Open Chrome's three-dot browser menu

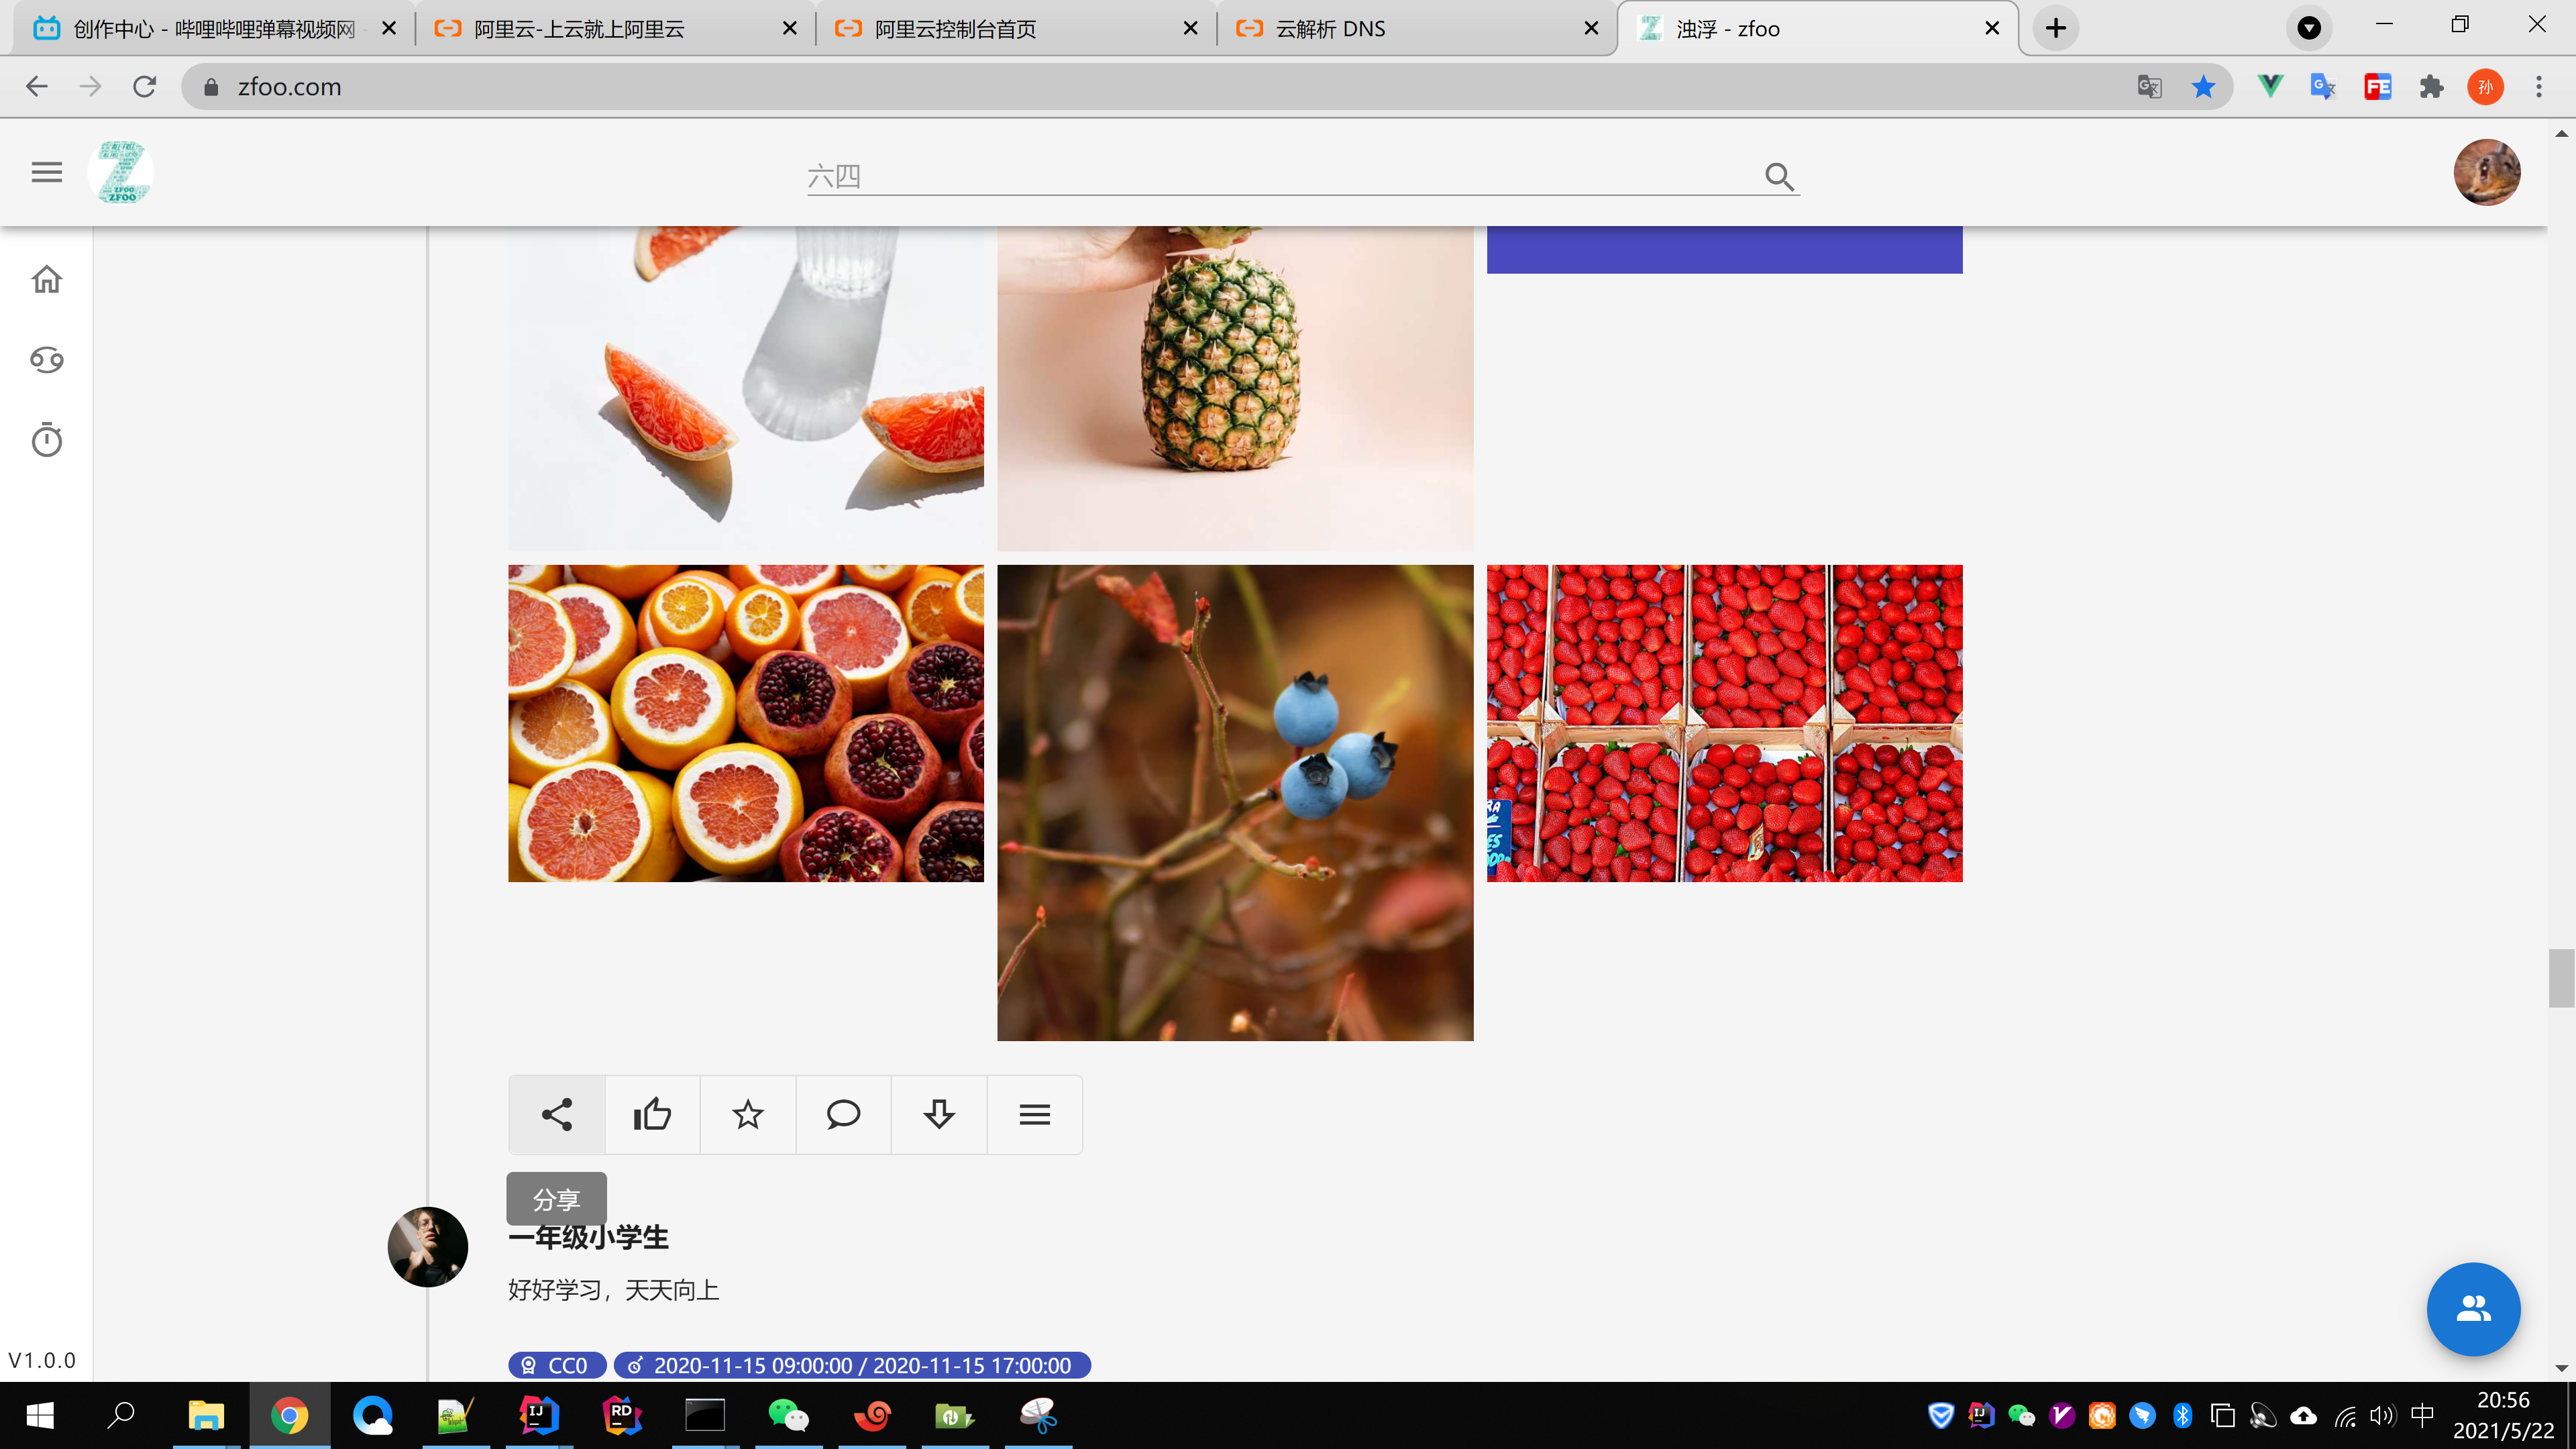2539,86
